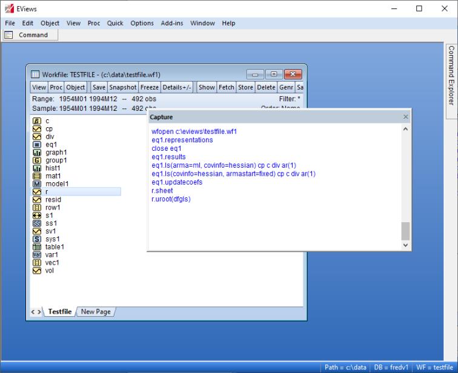The width and height of the screenshot is (458, 373).
Task: Click the workfile View button
Action: 39,87
